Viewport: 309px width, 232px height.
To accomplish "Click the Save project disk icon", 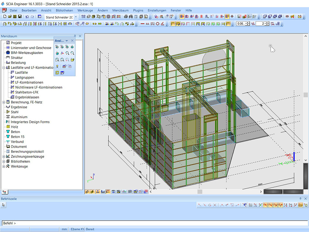I will coord(20,16).
